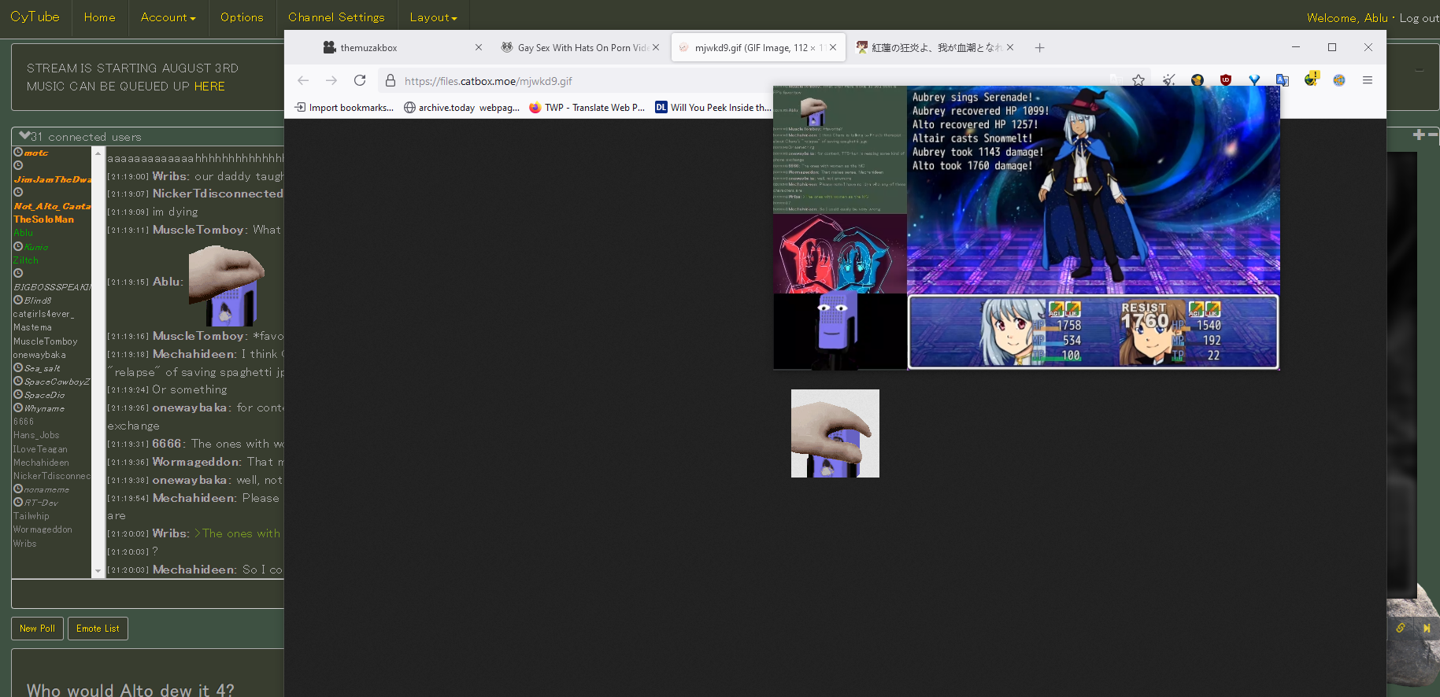Switch to the mjwkd9.gif browser tab
This screenshot has width=1440, height=697.
click(758, 48)
